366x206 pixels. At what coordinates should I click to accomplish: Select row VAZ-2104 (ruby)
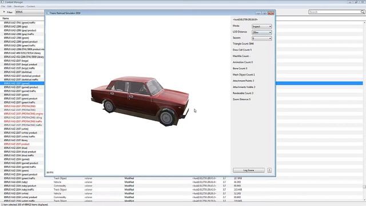point(15,182)
